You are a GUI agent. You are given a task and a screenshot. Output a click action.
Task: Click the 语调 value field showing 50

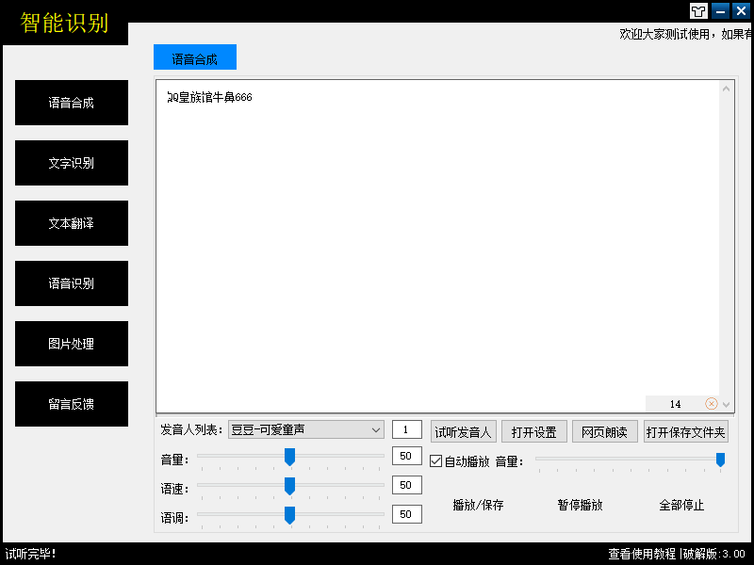pyautogui.click(x=407, y=514)
